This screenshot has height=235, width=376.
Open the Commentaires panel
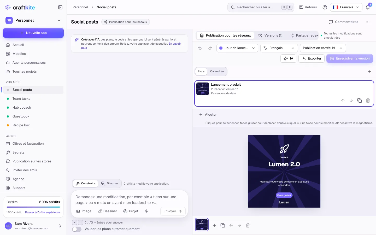tap(343, 22)
